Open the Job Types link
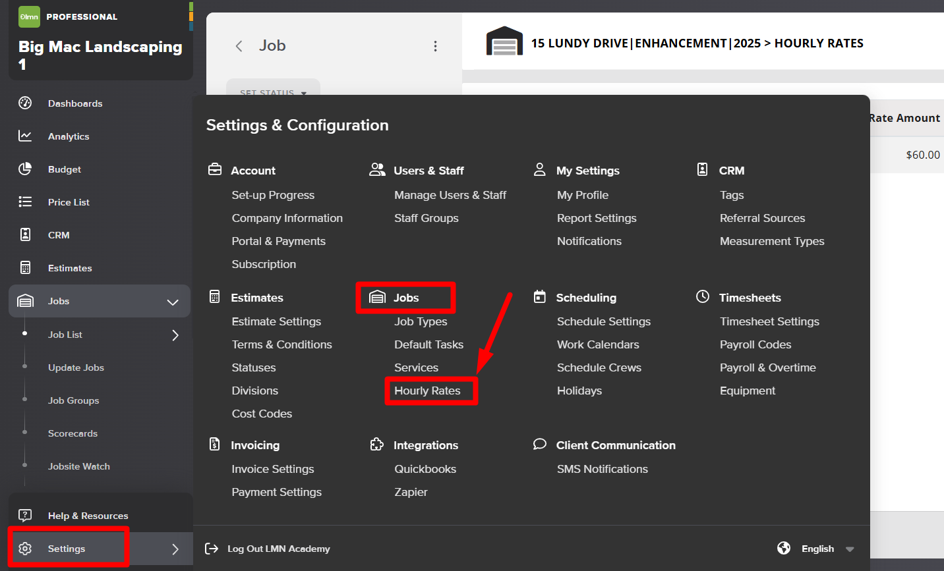 [421, 321]
